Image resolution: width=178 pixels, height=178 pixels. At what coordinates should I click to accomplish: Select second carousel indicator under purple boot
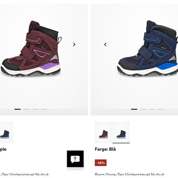point(26,109)
